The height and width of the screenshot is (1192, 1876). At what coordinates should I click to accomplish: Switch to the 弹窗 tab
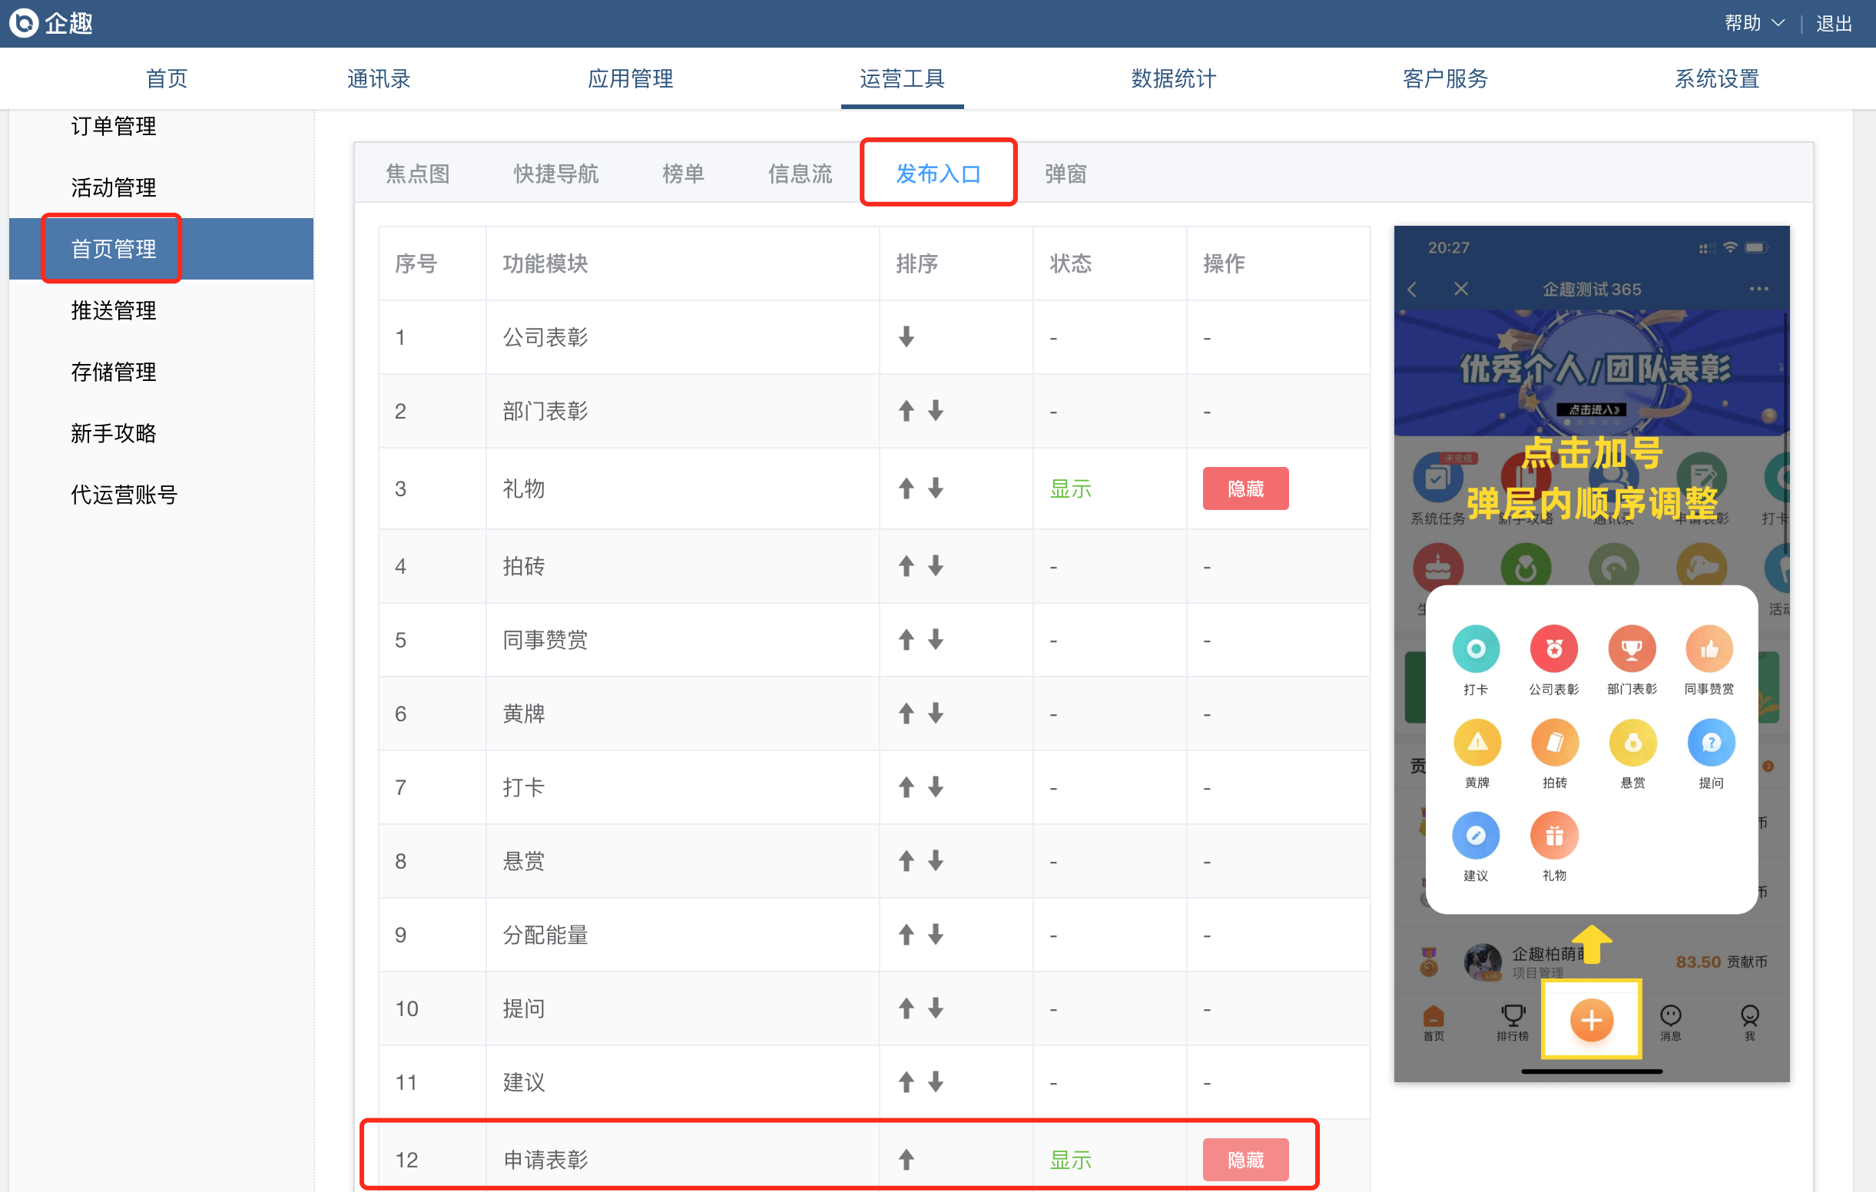(x=1065, y=173)
